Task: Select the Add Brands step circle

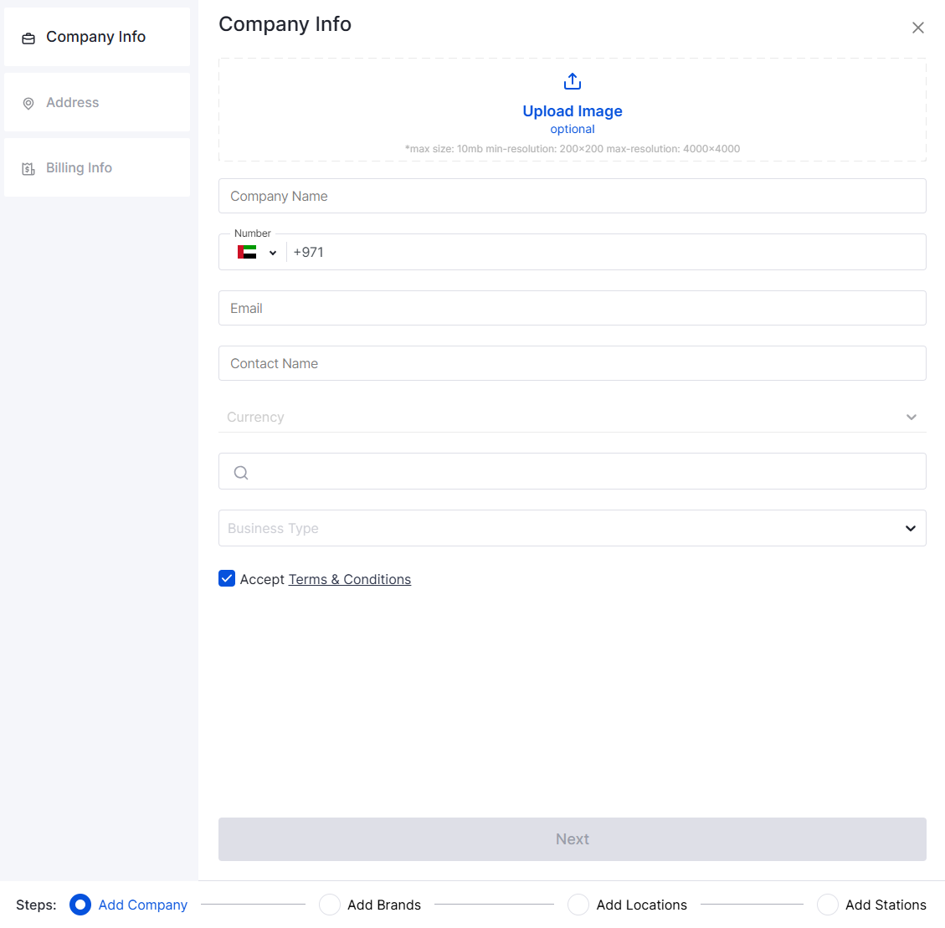Action: [x=329, y=905]
